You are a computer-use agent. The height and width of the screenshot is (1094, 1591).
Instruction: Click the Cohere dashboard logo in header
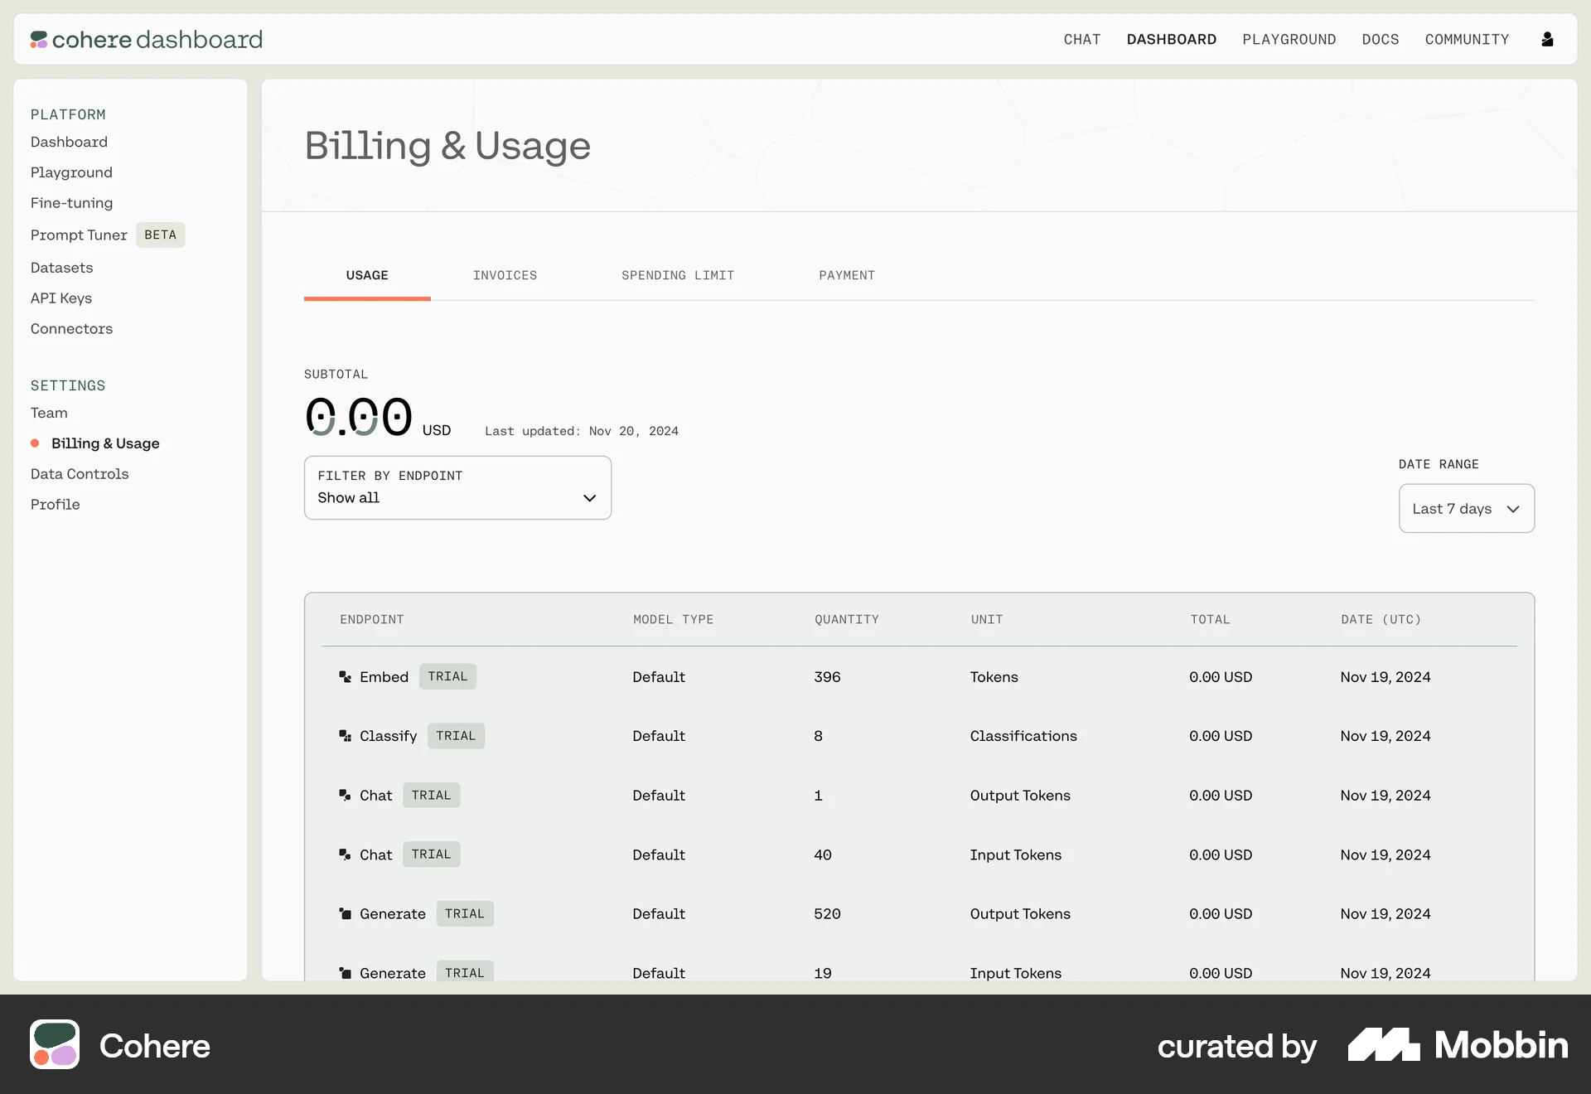click(x=146, y=39)
